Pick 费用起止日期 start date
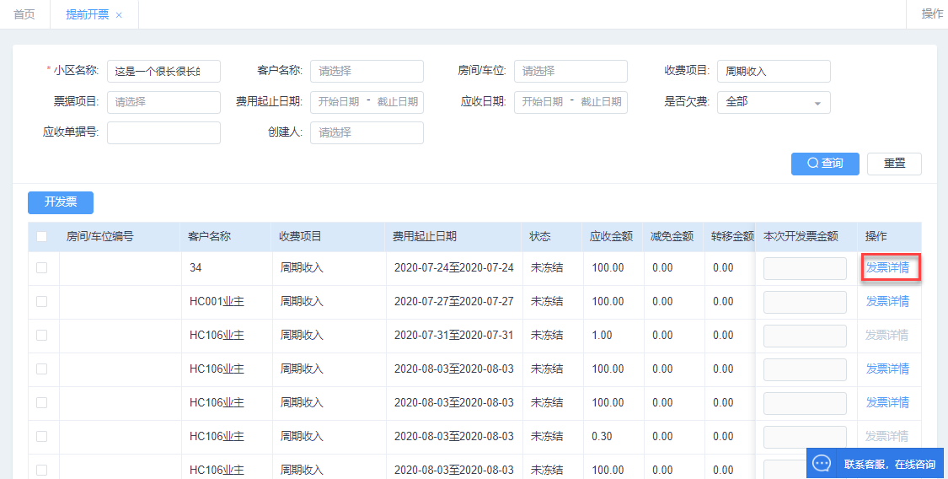This screenshot has width=948, height=479. coord(339,102)
